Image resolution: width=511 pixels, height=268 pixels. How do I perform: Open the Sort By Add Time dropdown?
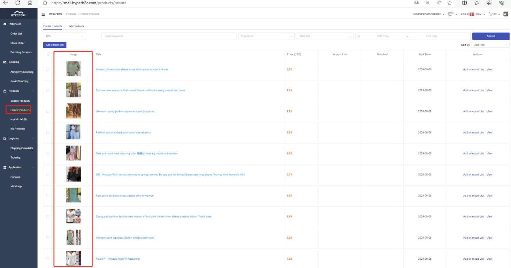pyautogui.click(x=490, y=45)
